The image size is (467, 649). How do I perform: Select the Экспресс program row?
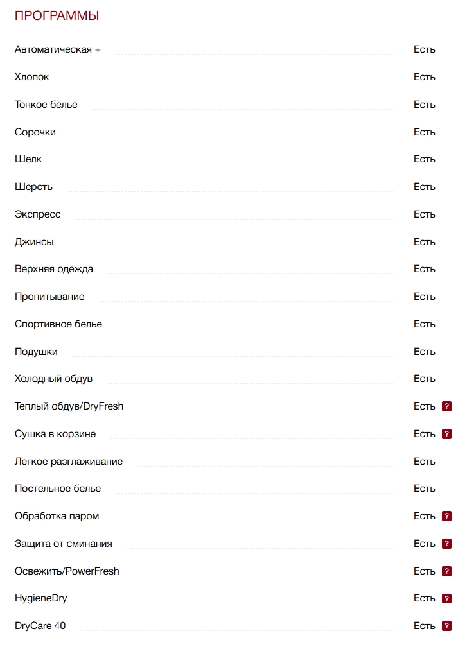pyautogui.click(x=37, y=214)
